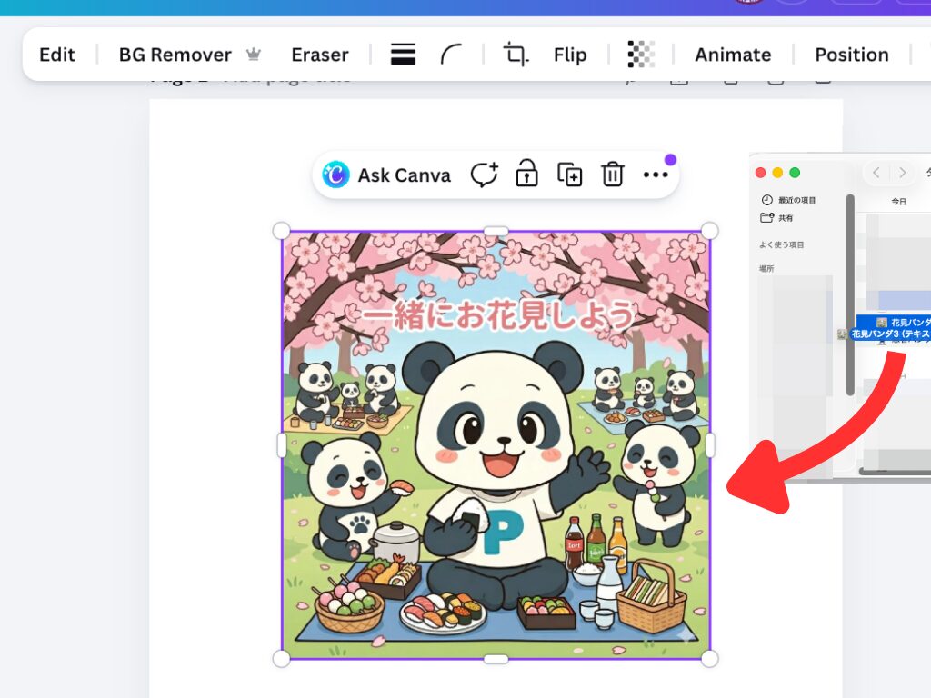Open the transparency checkerboard icon
This screenshot has height=698, width=931.
[641, 55]
